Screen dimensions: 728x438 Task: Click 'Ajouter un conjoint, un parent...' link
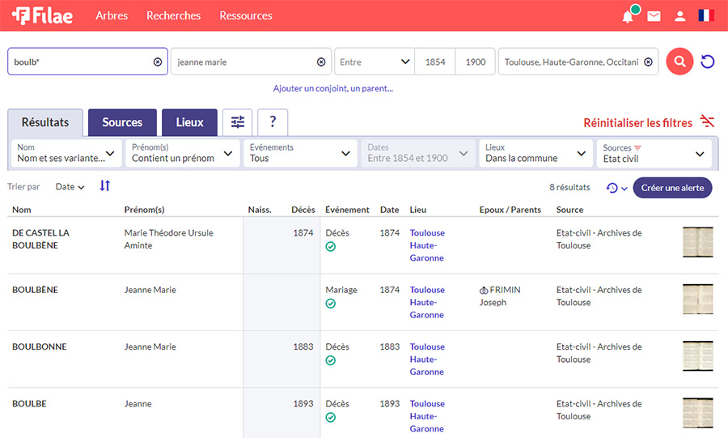click(333, 88)
